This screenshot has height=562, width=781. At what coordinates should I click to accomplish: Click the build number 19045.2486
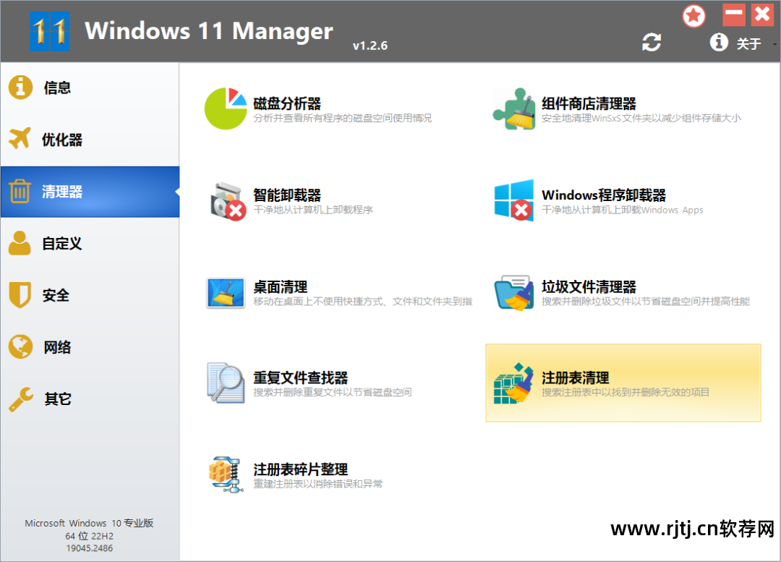point(90,548)
